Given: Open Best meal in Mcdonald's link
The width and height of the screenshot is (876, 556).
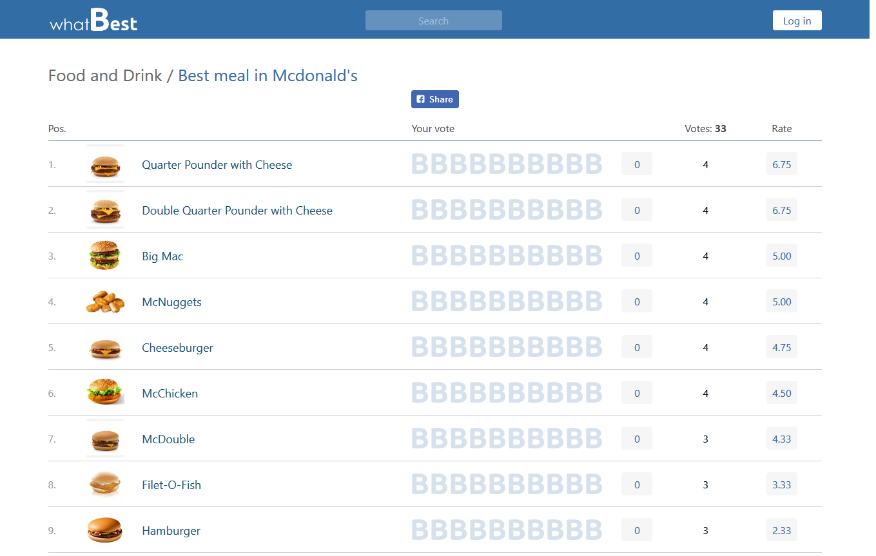Looking at the screenshot, I should [268, 76].
